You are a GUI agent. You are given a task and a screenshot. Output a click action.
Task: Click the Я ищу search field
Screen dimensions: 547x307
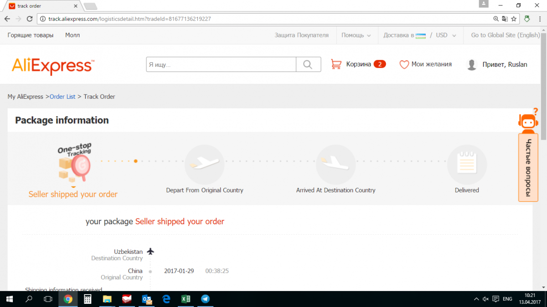click(x=221, y=65)
